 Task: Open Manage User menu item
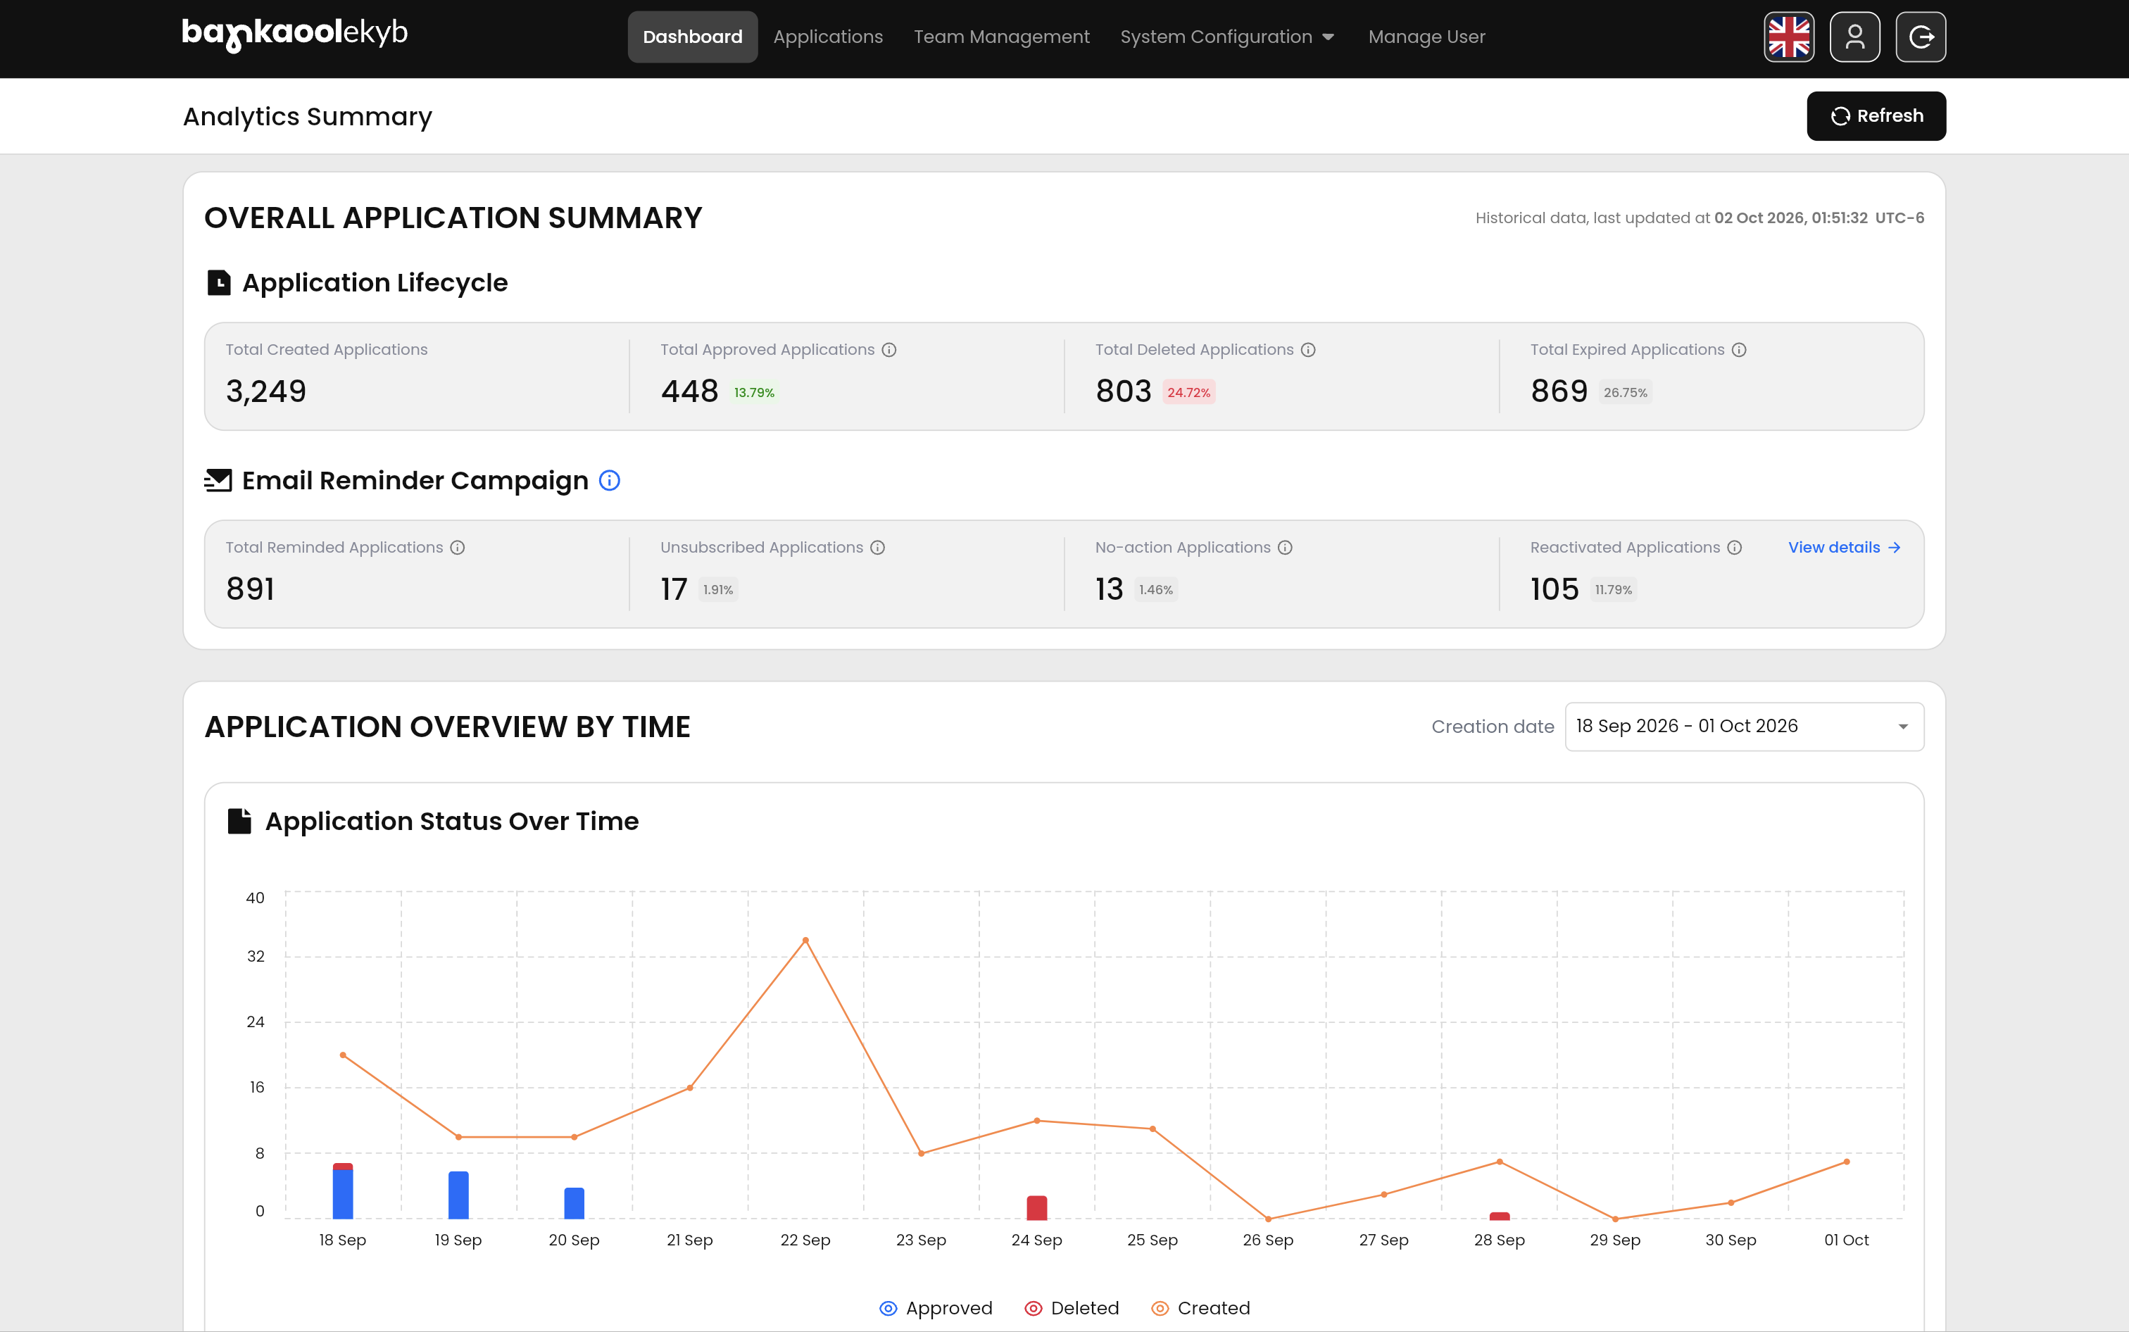[1426, 37]
